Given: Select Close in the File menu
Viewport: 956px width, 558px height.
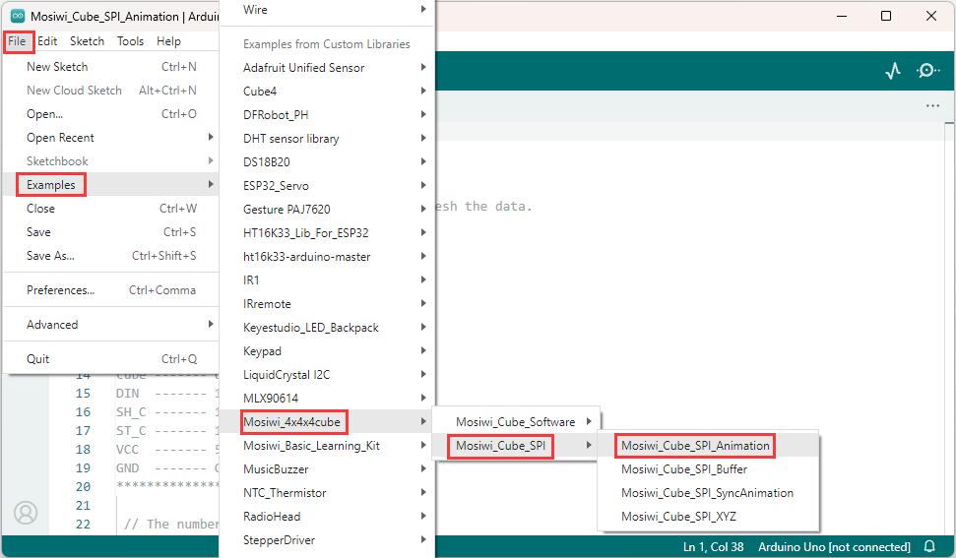Looking at the screenshot, I should click(111, 209).
